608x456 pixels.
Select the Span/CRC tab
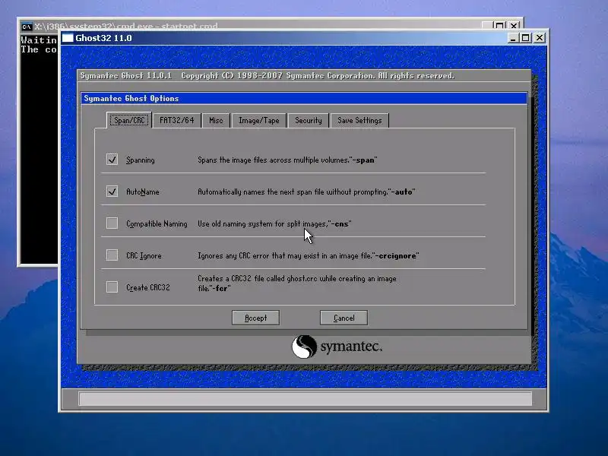[129, 120]
